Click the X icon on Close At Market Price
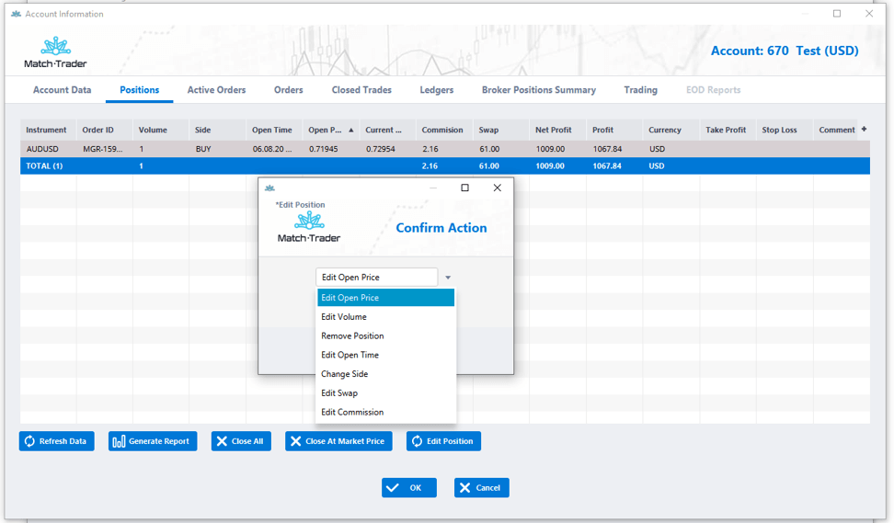The width and height of the screenshot is (894, 523). point(295,442)
